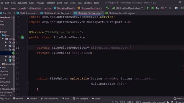The width and height of the screenshot is (184, 103).
Task: Close the FileUploadController.java tab
Action: tap(70, 13)
